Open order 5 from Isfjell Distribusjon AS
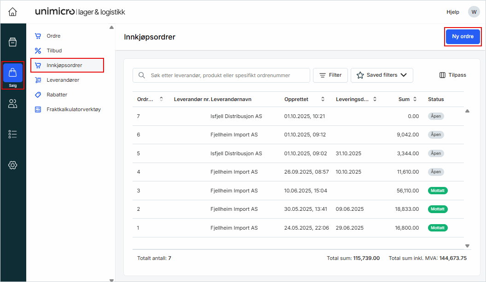Screen dimensions: 486x282 tap(236, 153)
